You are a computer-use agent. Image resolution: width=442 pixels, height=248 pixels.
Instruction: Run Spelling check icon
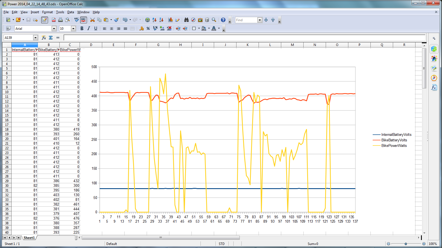[x=77, y=20]
